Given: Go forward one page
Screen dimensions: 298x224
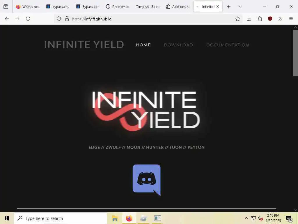Looking at the screenshot, I should pos(17,19).
